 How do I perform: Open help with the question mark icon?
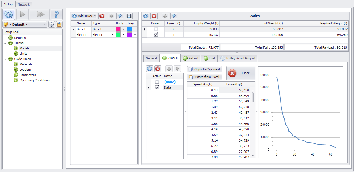[x=57, y=14]
